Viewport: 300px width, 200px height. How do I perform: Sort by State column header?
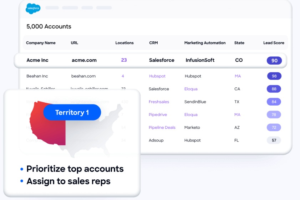[x=239, y=43]
